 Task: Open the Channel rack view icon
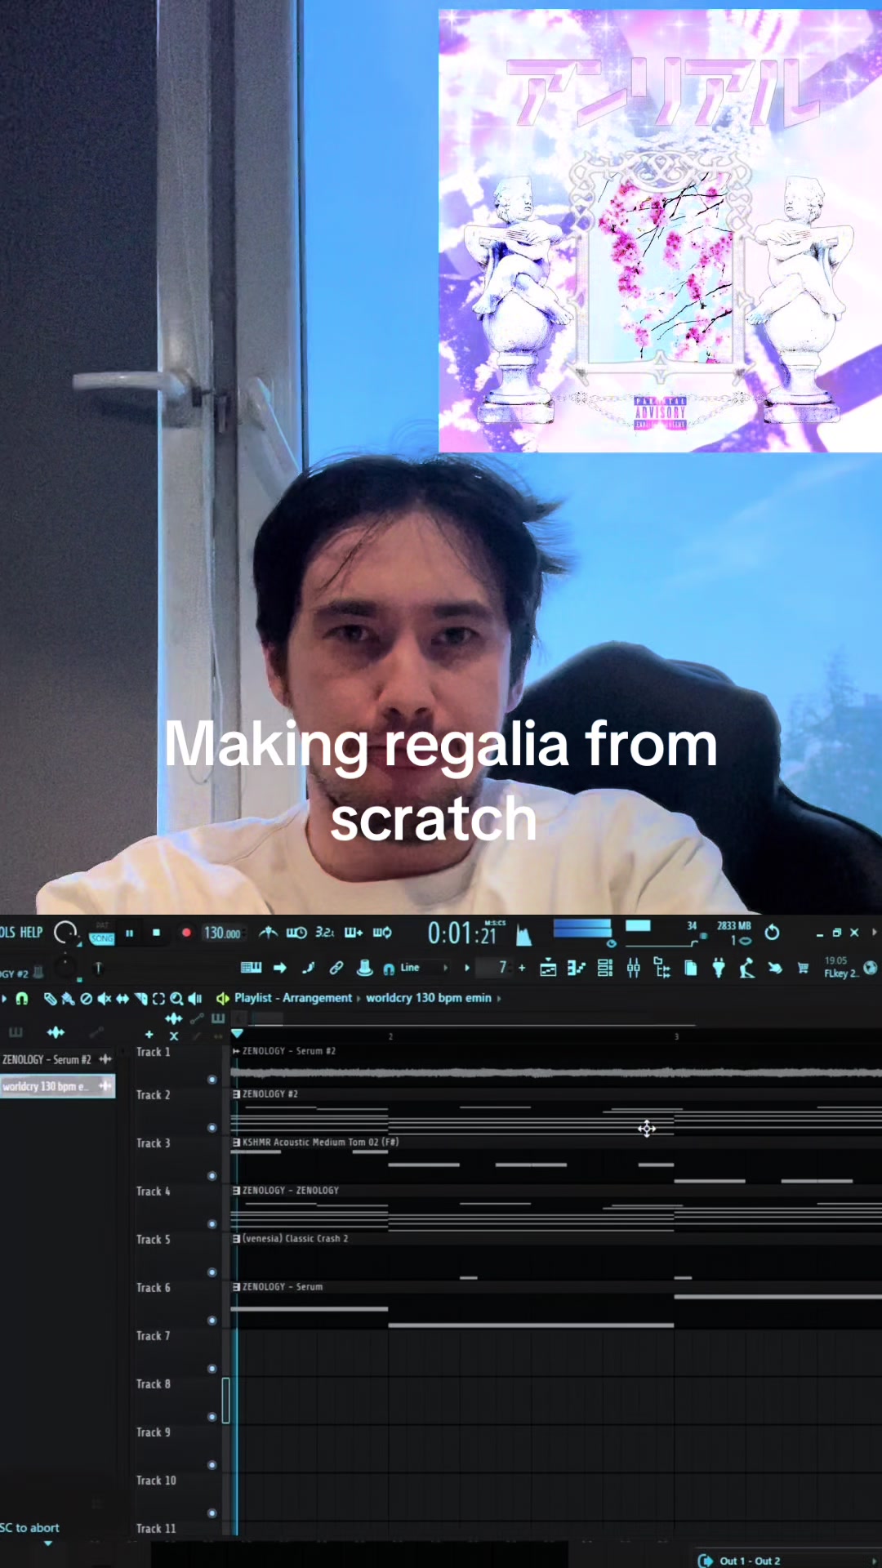point(605,968)
